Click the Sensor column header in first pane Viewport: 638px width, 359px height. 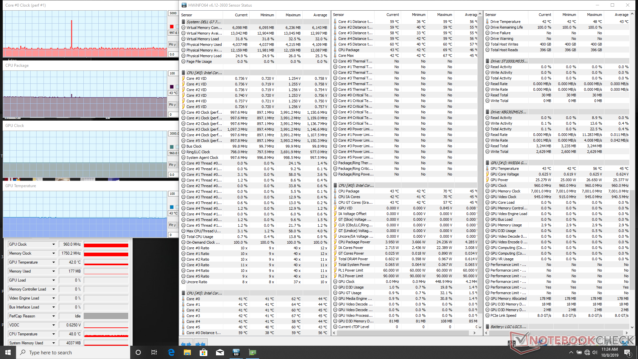(x=201, y=15)
